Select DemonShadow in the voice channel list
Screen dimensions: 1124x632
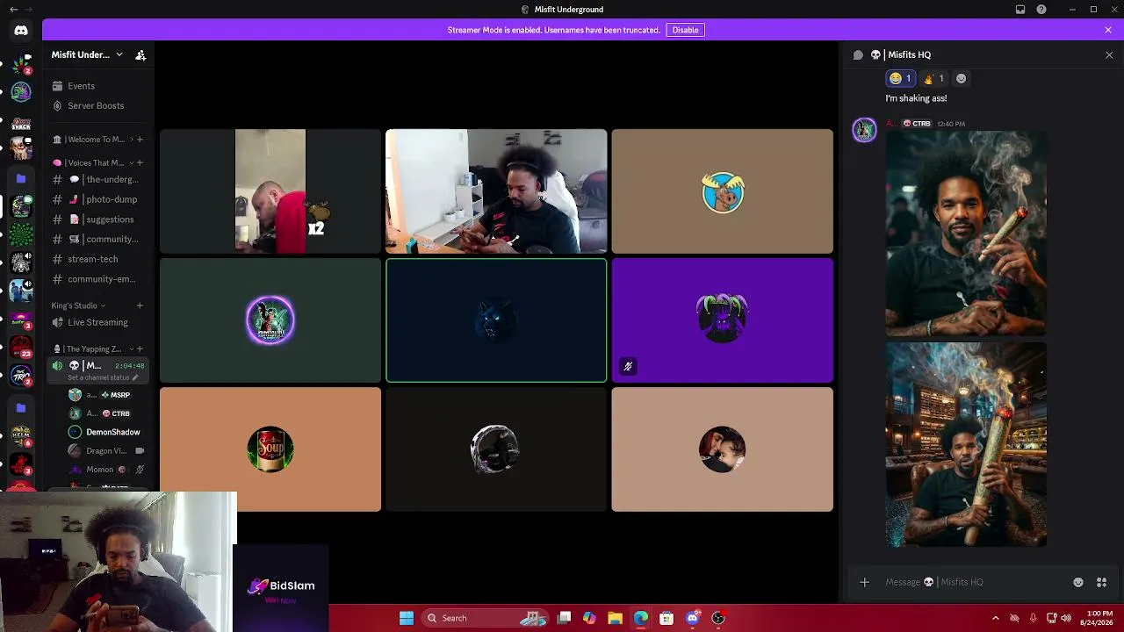pyautogui.click(x=105, y=432)
